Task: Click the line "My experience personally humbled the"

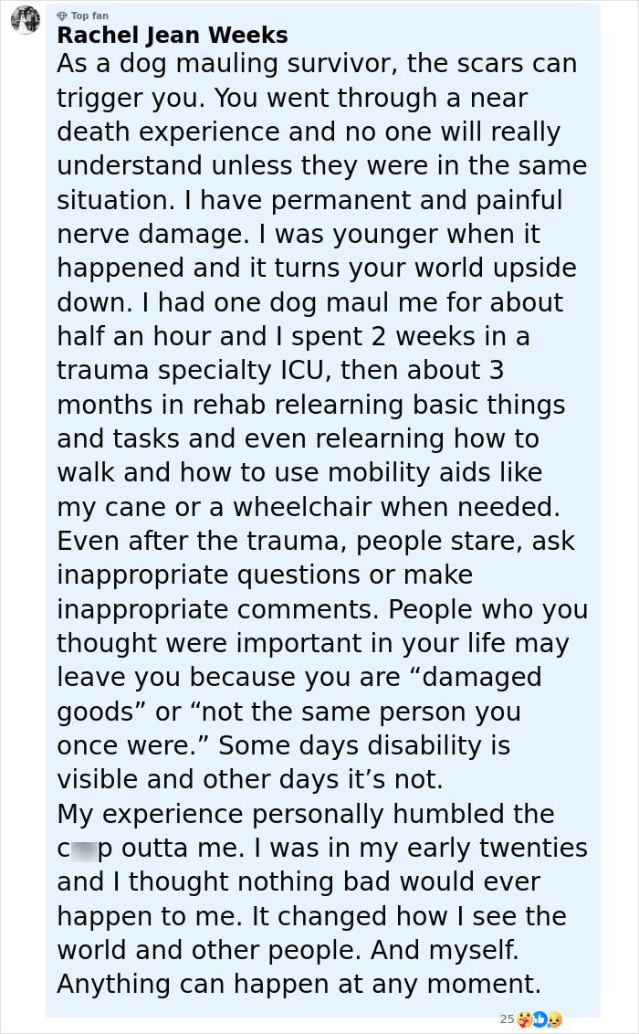Action: click(x=306, y=814)
